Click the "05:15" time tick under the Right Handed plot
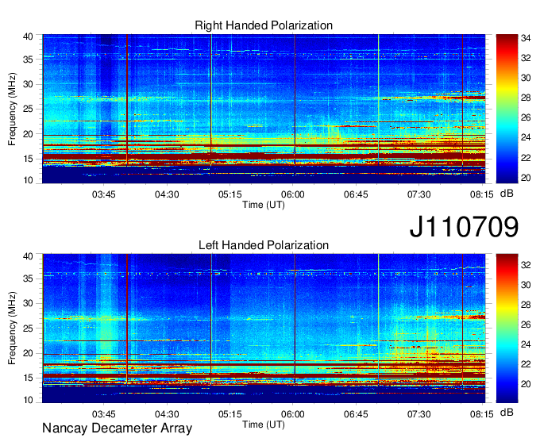 tap(230, 194)
